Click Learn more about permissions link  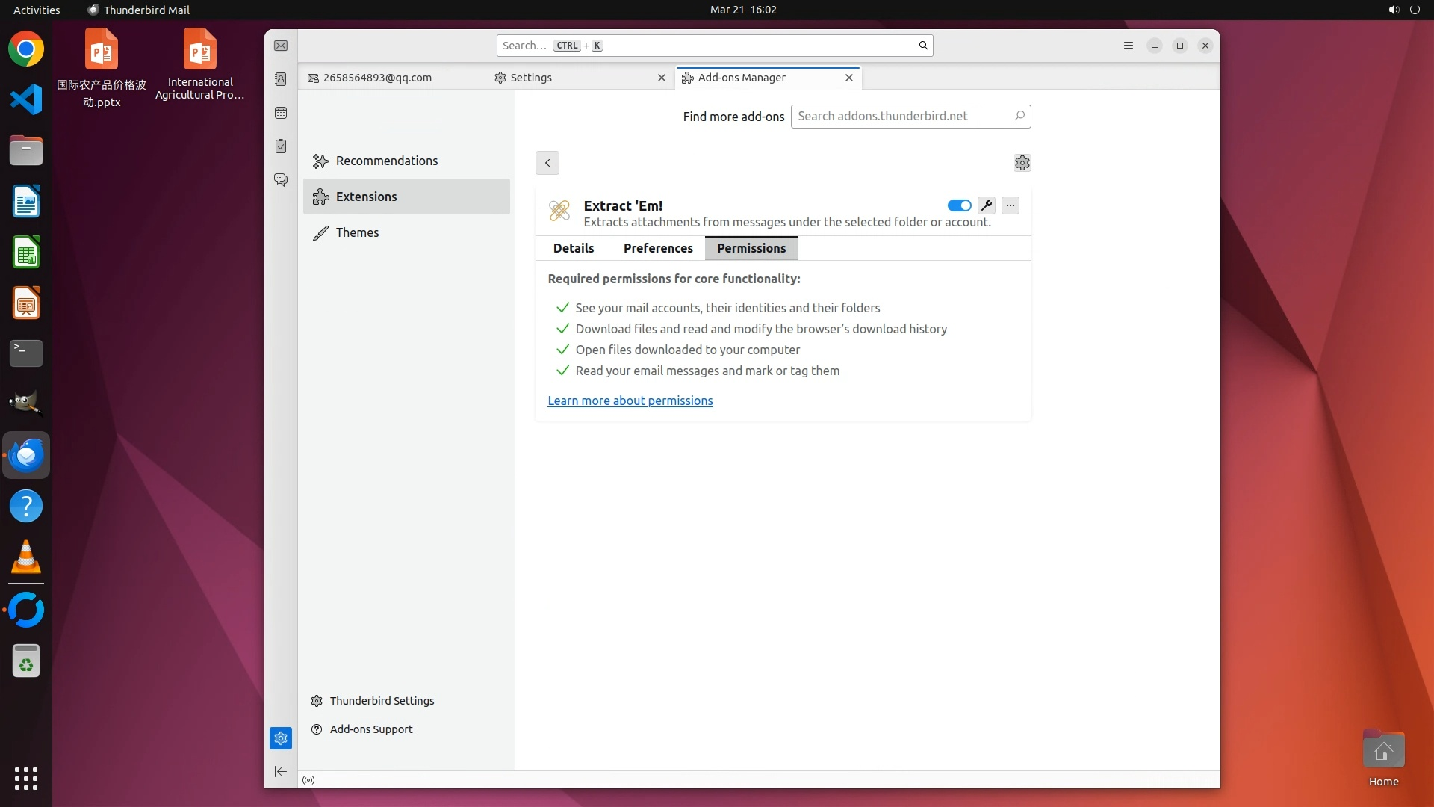[x=630, y=401]
